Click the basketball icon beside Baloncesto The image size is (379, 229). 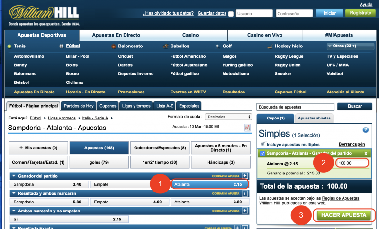[x=114, y=46]
